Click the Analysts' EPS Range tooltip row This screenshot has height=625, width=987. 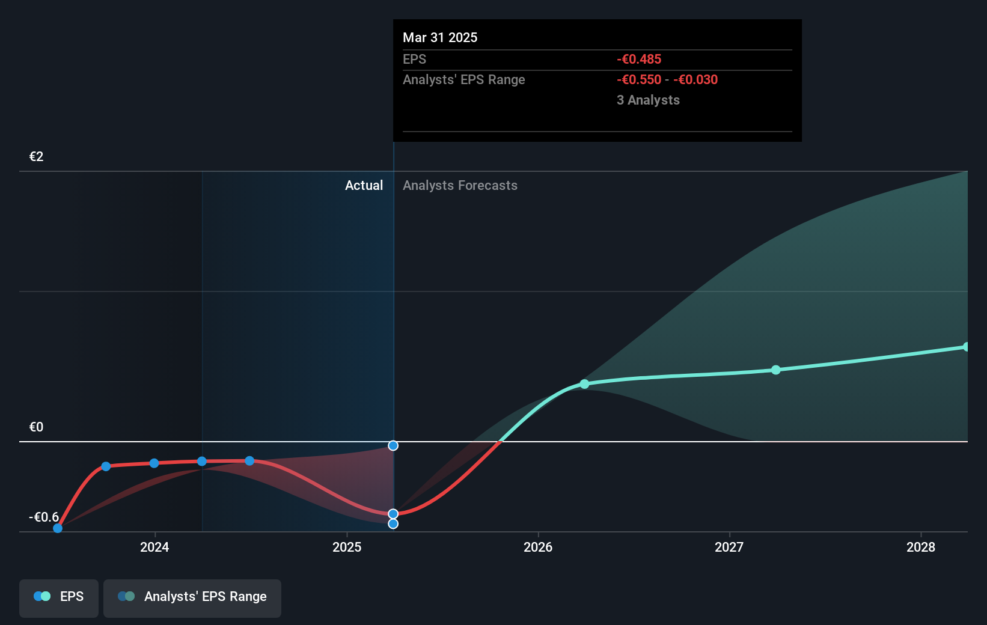463,79
